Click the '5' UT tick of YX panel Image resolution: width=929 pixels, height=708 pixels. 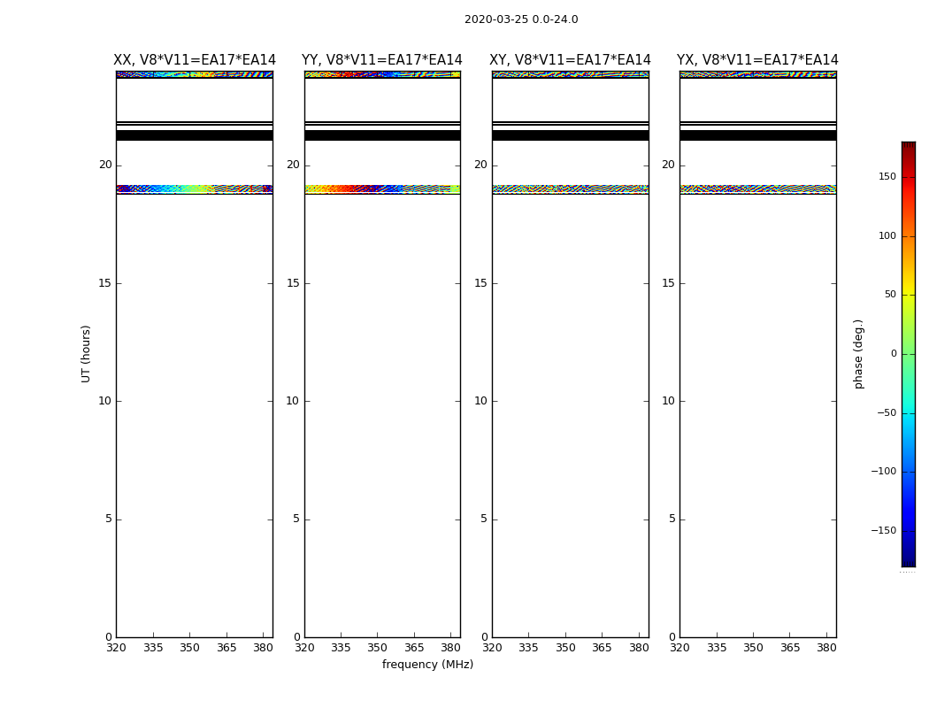[672, 519]
